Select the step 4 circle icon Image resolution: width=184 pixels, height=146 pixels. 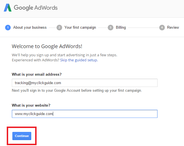pyautogui.click(x=162, y=28)
